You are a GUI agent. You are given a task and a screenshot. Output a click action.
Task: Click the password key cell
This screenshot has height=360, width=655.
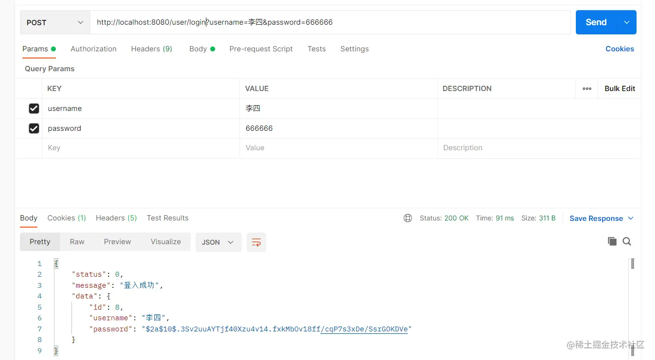tap(141, 128)
